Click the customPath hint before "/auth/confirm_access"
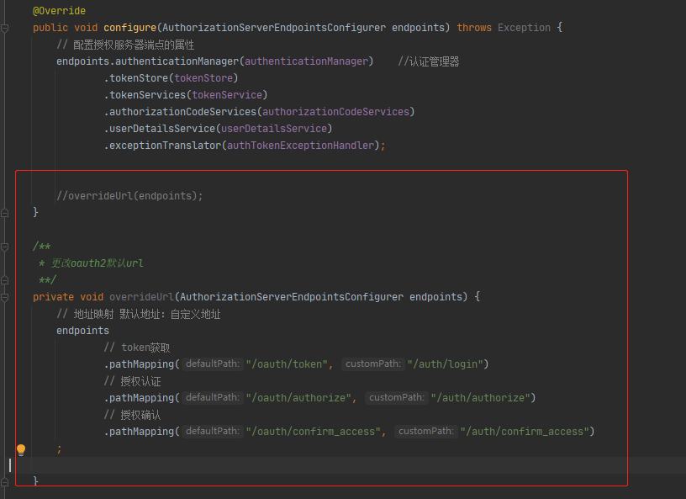This screenshot has width=686, height=499. point(425,432)
